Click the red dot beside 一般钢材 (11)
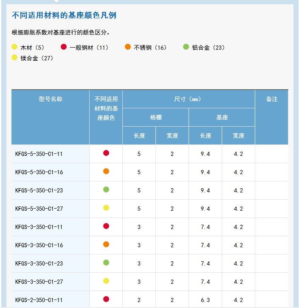 tap(64, 47)
